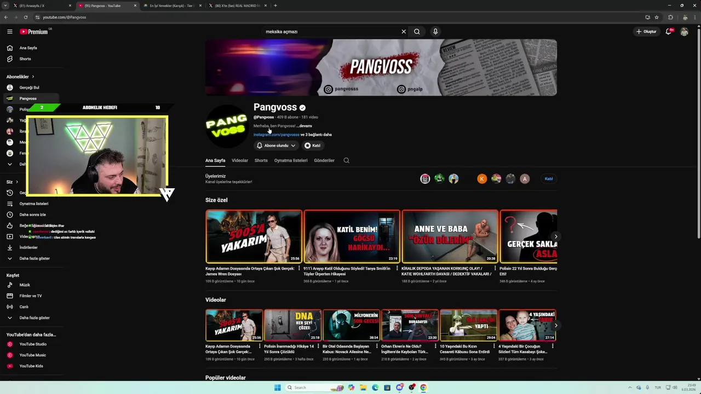Expand Daha fazla göster under Canlı
The height and width of the screenshot is (394, 701).
pos(35,318)
